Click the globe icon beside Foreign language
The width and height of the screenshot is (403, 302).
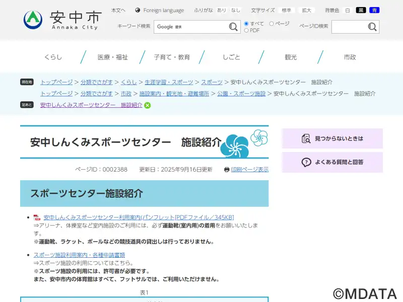coord(138,10)
